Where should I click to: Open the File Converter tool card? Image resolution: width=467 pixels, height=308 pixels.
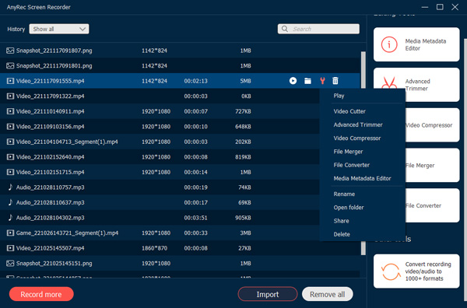(433, 205)
